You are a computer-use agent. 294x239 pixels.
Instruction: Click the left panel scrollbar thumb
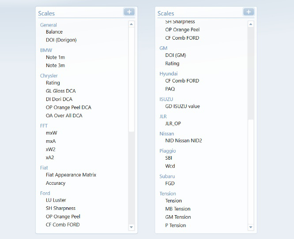tap(131, 79)
